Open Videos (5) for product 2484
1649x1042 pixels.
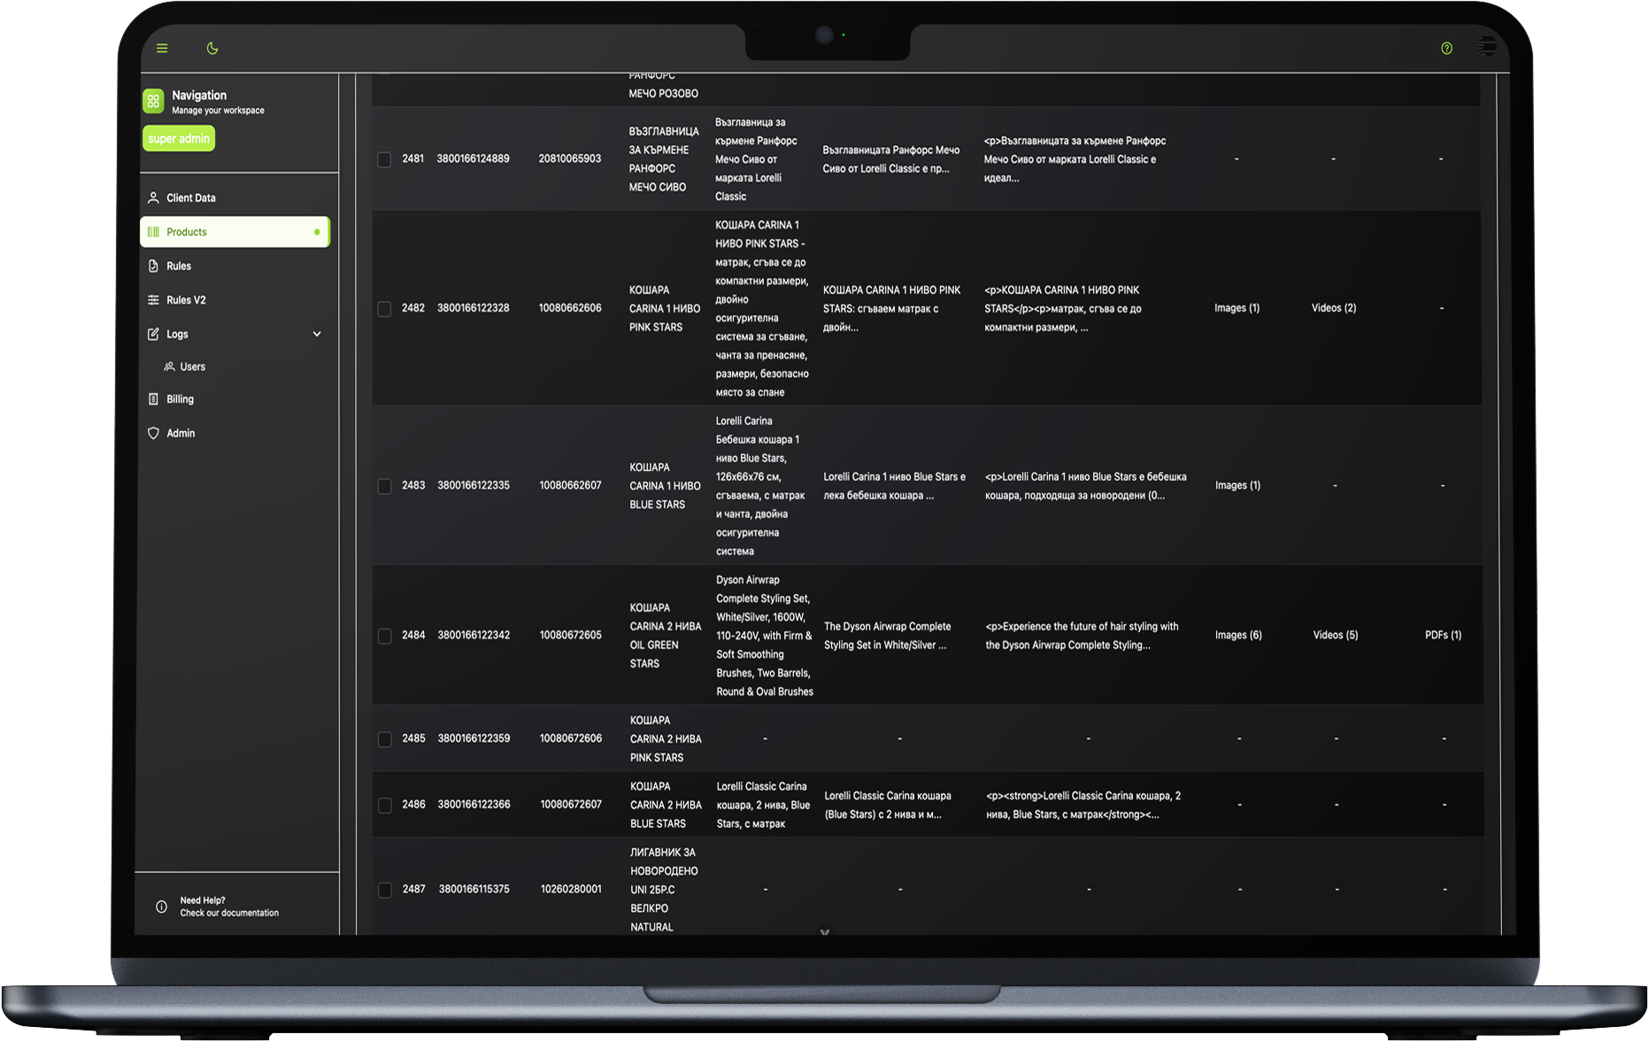pyautogui.click(x=1335, y=636)
